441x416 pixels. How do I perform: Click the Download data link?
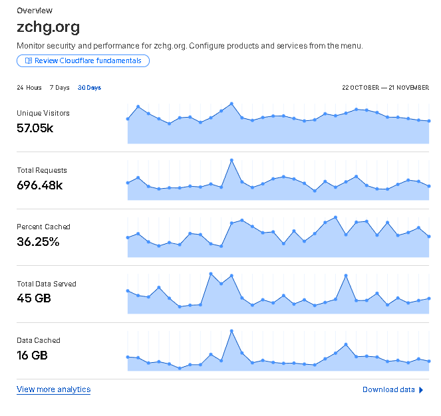pos(388,390)
